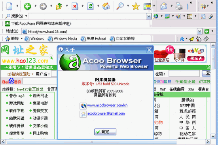The image size is (218, 145).
Task: Open the 游戏网址 category link
Action: [x=17, y=104]
